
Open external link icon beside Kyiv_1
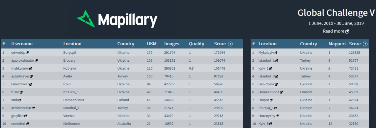coord(271,68)
